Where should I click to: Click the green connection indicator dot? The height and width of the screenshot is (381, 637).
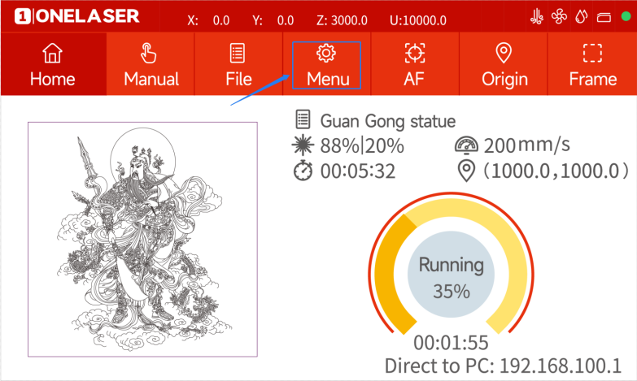pos(626,16)
